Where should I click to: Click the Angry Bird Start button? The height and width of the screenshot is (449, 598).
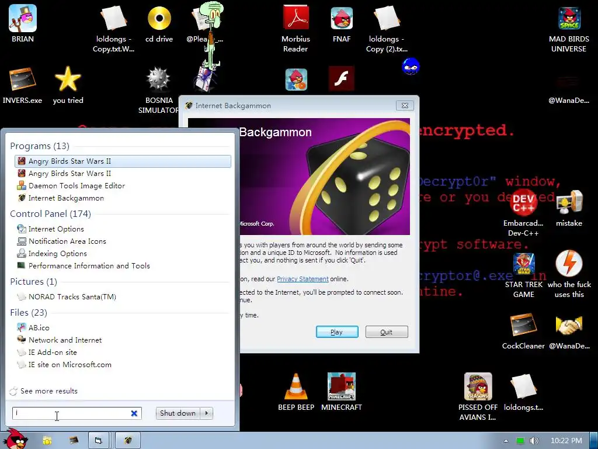point(15,439)
